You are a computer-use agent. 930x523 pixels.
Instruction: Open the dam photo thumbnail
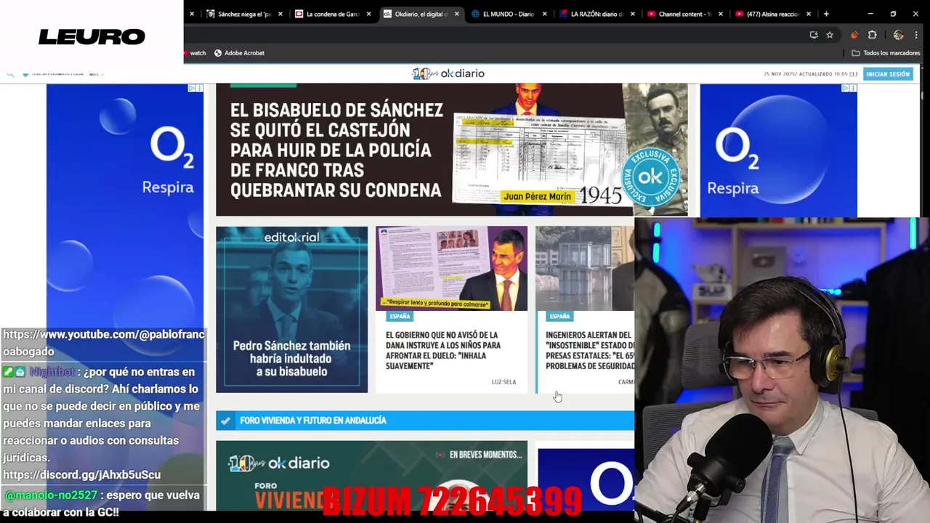click(x=585, y=269)
